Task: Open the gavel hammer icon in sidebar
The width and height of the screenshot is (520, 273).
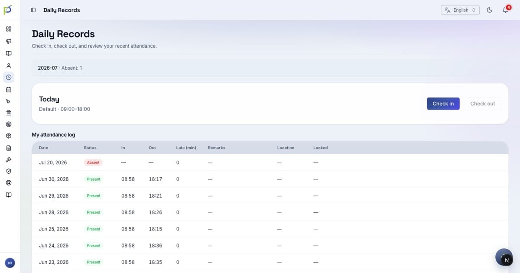Action: [x=9, y=159]
